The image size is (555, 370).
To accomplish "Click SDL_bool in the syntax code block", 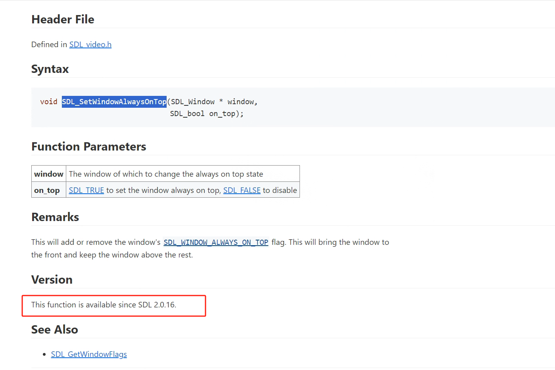I will (x=187, y=114).
